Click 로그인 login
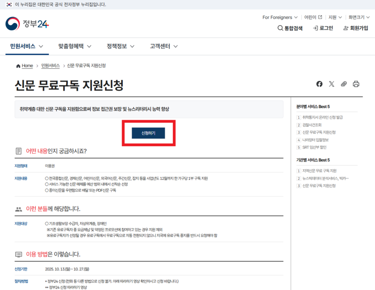 tap(323, 28)
